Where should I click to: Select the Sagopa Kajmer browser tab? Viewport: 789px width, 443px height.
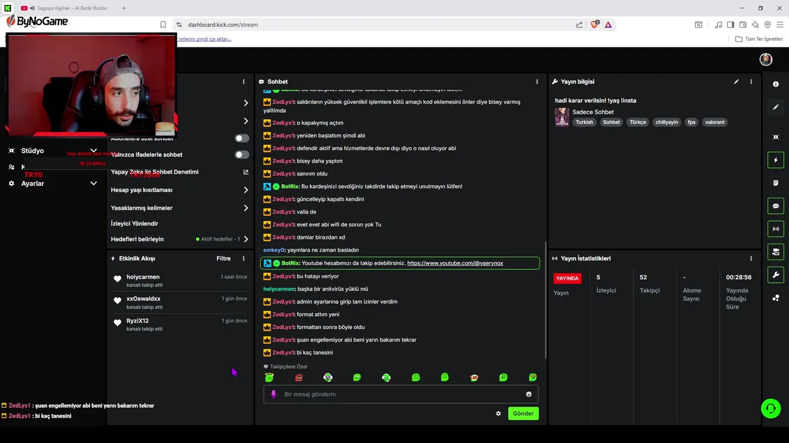click(65, 8)
